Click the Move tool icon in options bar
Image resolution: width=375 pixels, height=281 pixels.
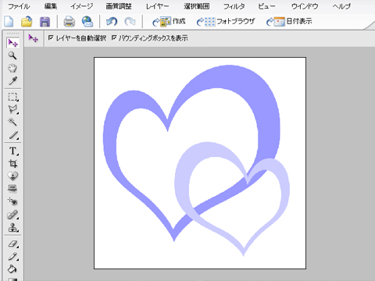(34, 38)
